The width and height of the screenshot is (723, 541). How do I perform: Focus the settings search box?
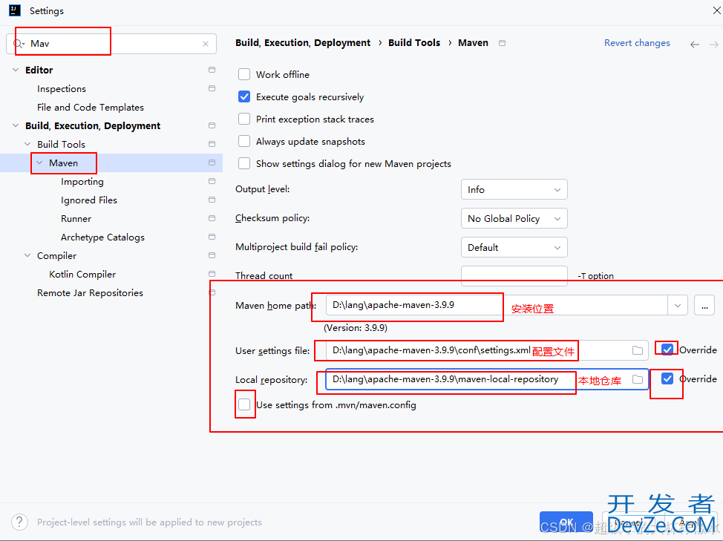[x=111, y=44]
